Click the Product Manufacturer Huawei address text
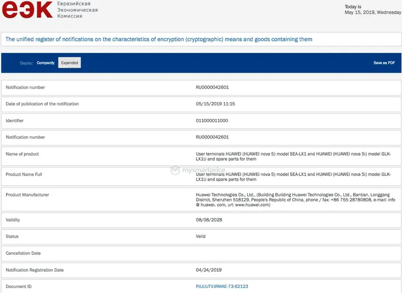 tap(295, 200)
